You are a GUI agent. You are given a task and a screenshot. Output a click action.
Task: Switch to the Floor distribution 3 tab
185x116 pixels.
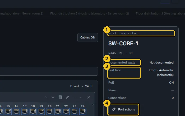tap(160, 13)
